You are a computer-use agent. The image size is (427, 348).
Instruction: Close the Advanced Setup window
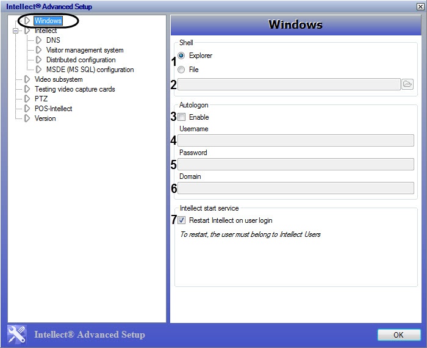(420, 7)
